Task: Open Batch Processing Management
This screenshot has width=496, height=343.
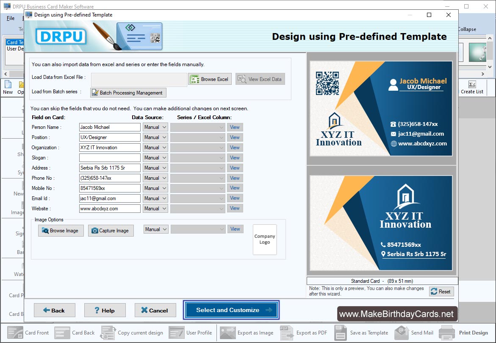Action: point(128,92)
